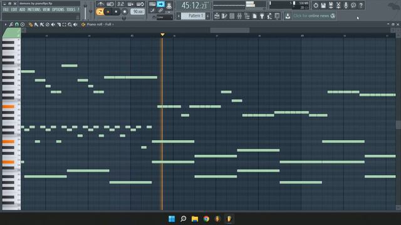Toggle the metronome
Viewport: 401px width, 225px height.
[100, 4]
